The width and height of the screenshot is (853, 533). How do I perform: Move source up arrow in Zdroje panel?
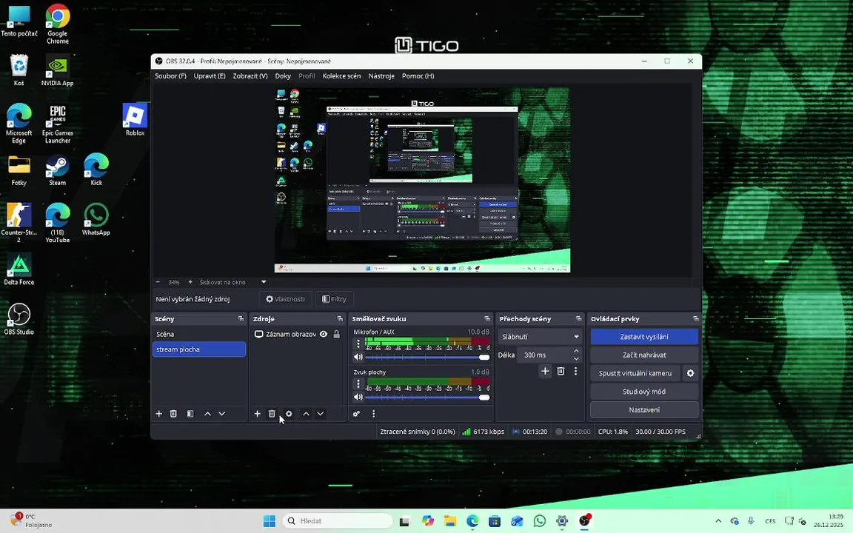click(306, 414)
